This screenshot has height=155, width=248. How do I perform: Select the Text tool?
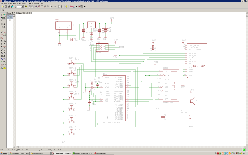[5, 50]
